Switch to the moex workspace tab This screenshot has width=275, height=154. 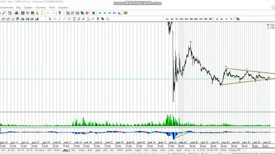pos(81,150)
